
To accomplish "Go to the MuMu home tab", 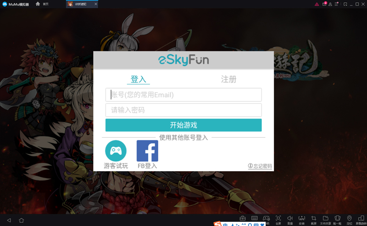I will click(42, 4).
